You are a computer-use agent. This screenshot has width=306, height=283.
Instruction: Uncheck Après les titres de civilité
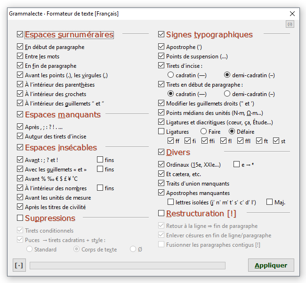tap(20, 207)
